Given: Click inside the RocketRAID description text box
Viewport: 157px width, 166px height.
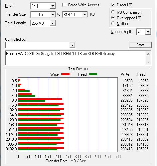Looking at the screenshot, I should coord(76,58).
